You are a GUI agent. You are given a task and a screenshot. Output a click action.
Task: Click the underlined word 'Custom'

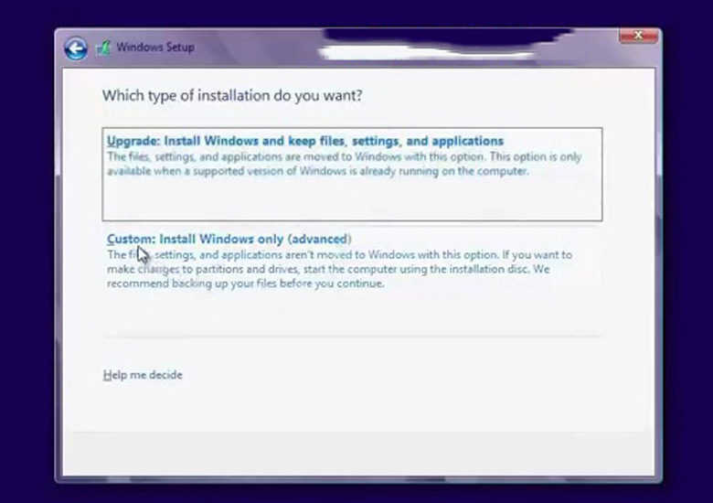[128, 239]
